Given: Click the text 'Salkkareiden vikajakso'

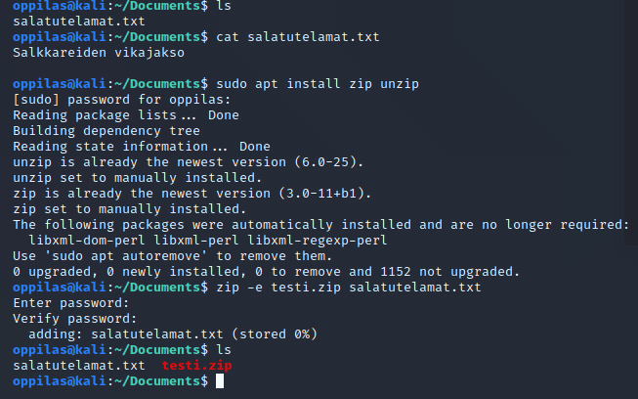Looking at the screenshot, I should [98, 53].
